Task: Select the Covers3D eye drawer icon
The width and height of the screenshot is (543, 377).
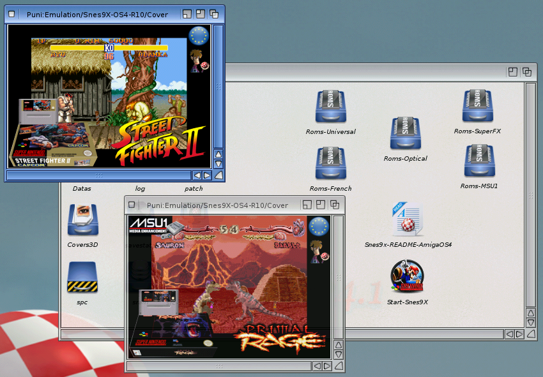Action: pos(82,220)
